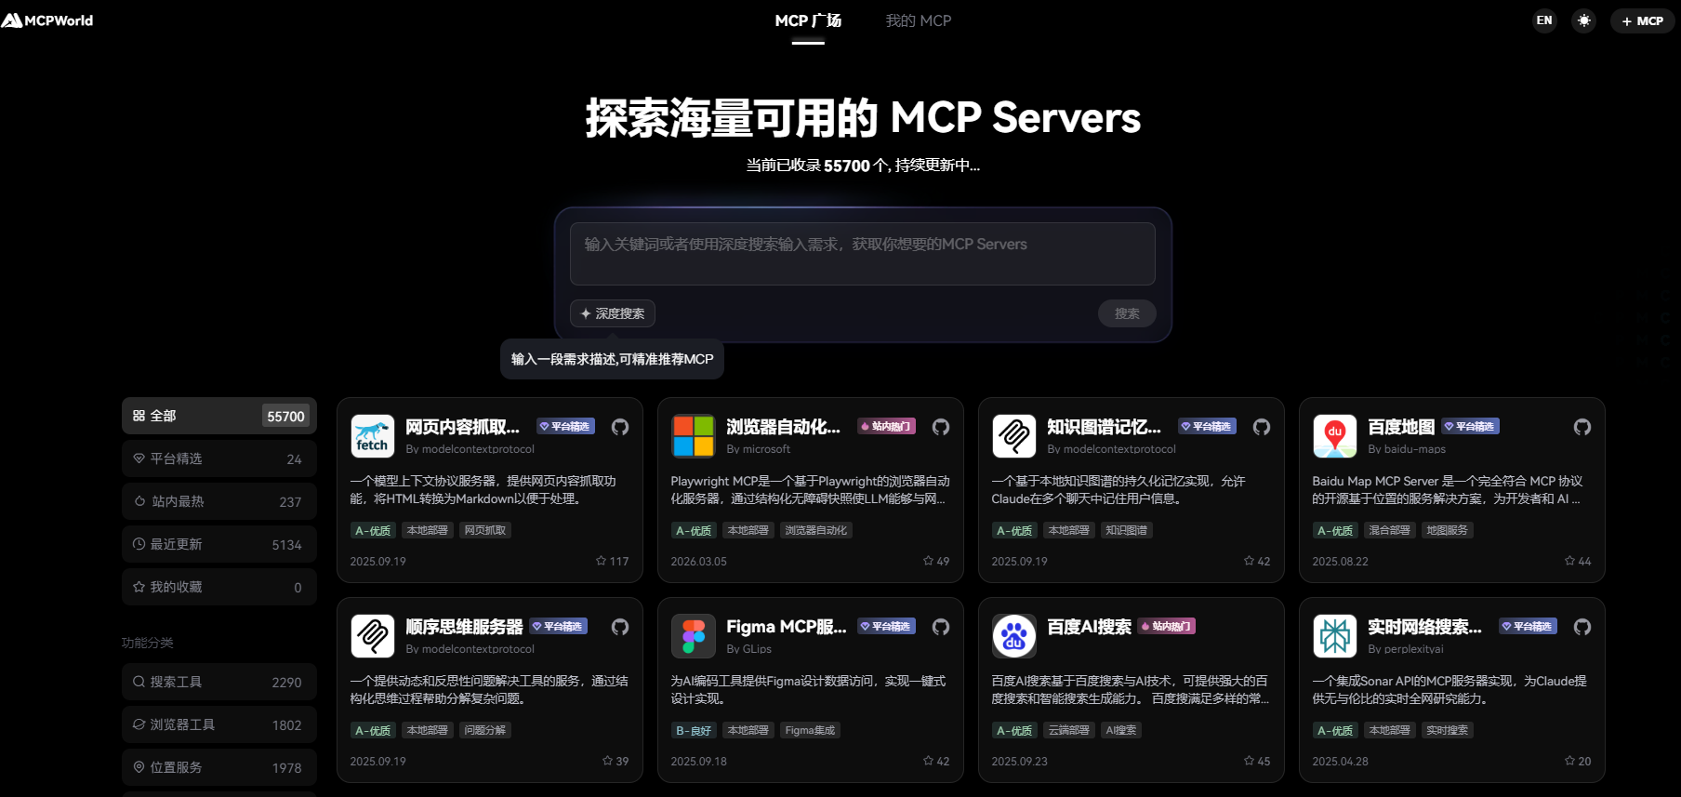This screenshot has height=797, width=1681.
Task: Open the 知识图谱记忆 card title
Action: (x=1104, y=427)
